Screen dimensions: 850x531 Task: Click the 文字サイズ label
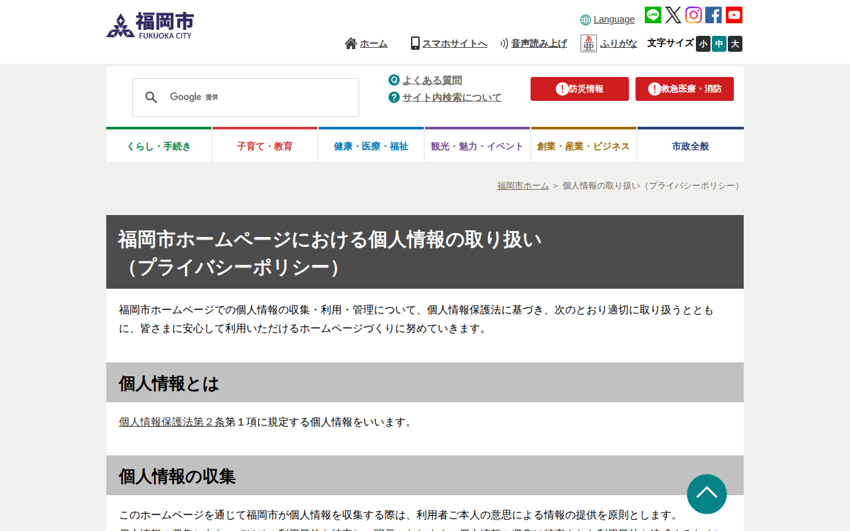(x=671, y=43)
